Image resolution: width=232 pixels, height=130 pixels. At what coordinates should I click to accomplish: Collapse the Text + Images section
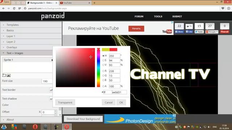(x=26, y=53)
